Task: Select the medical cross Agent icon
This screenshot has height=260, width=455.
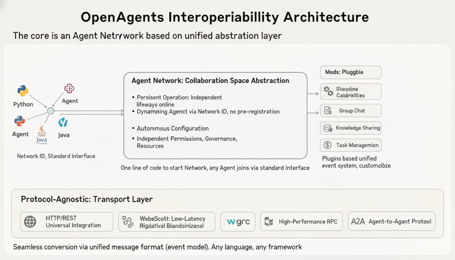Action: pyautogui.click(x=69, y=88)
